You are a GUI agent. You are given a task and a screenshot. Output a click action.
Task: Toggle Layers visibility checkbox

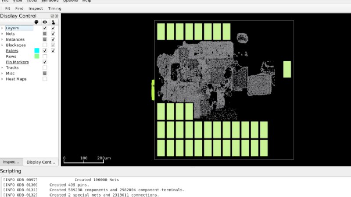tap(45, 28)
